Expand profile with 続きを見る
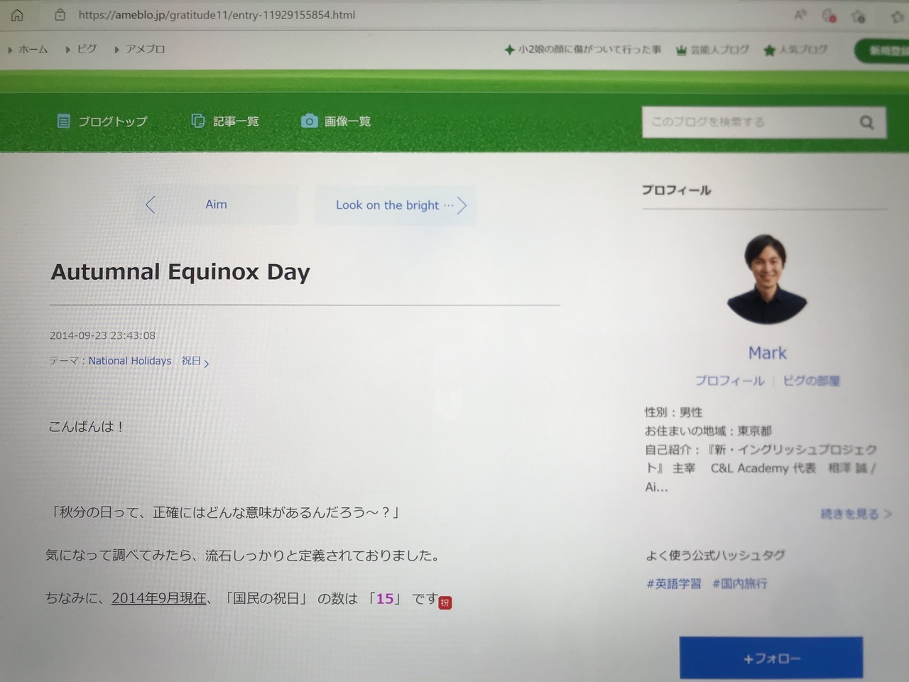The image size is (909, 682). tap(856, 514)
